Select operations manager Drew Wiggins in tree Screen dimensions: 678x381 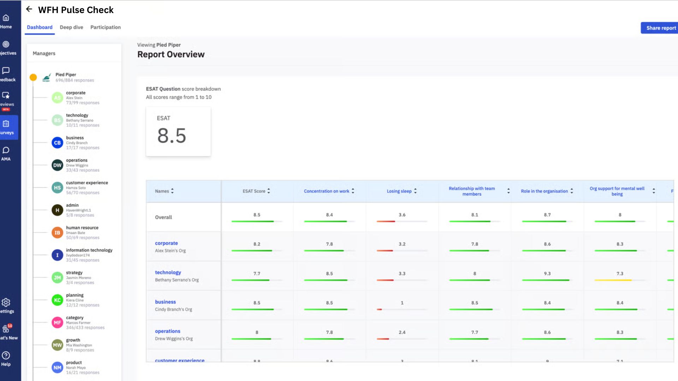(x=76, y=165)
